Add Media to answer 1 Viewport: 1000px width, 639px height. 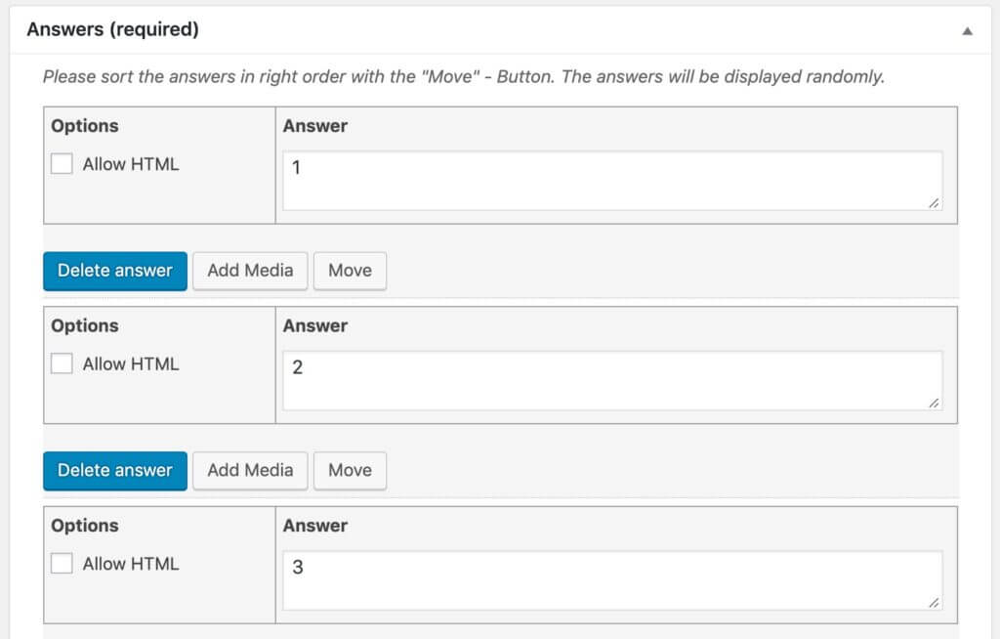pos(250,271)
